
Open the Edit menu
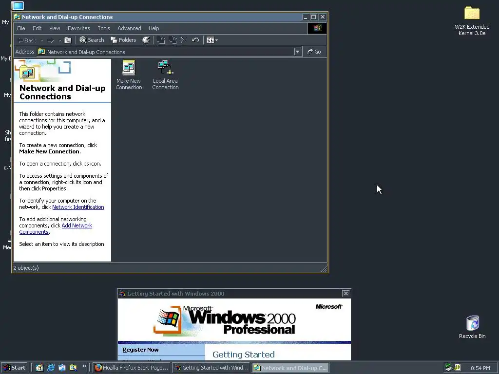pyautogui.click(x=37, y=28)
